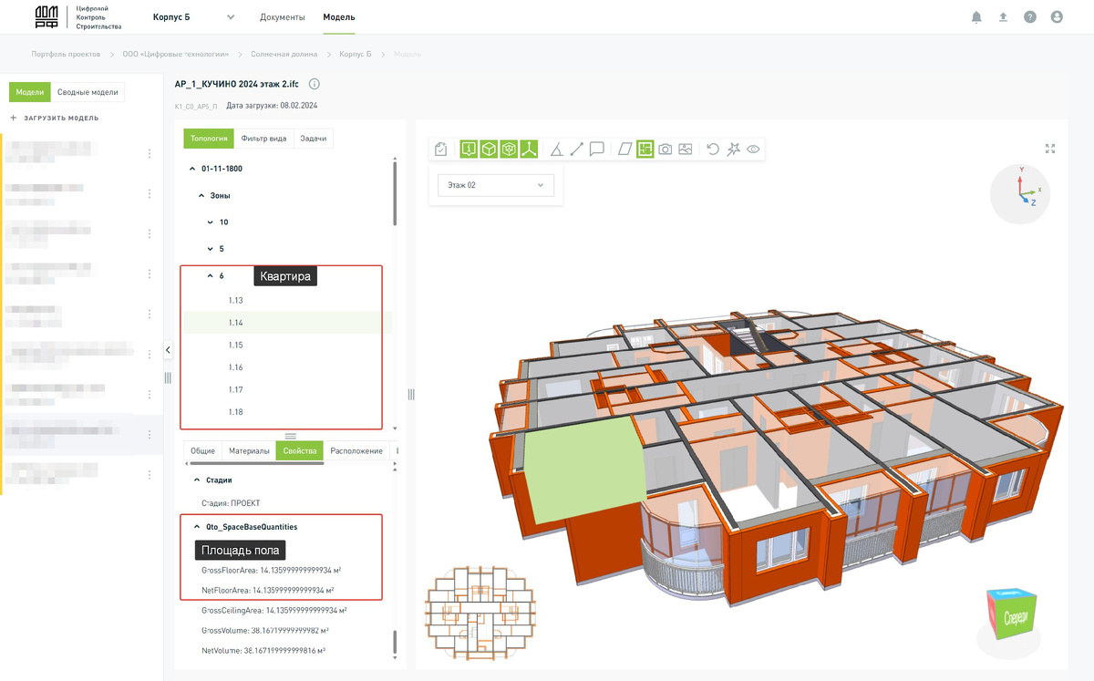Toggle the axes display button in toolbar
The width and height of the screenshot is (1094, 681).
point(529,150)
